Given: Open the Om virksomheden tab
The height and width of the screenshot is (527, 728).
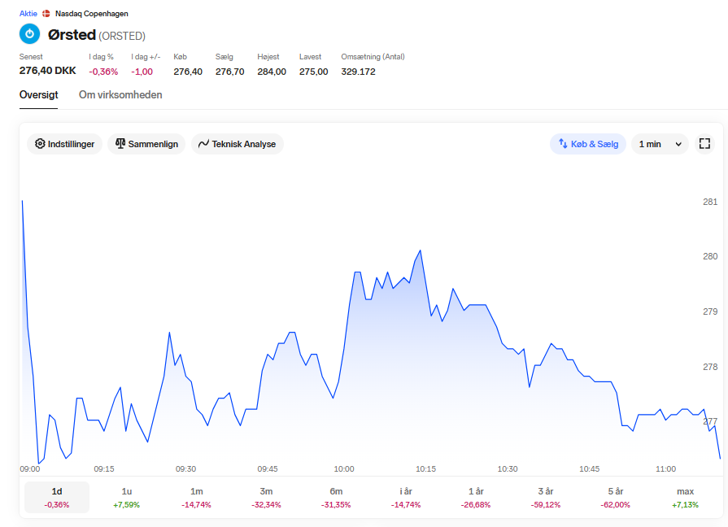Looking at the screenshot, I should (x=120, y=94).
